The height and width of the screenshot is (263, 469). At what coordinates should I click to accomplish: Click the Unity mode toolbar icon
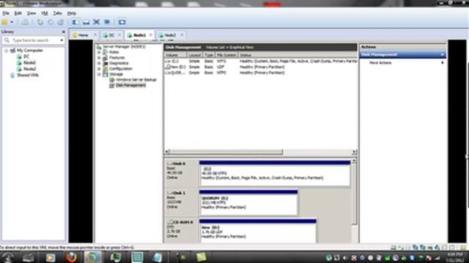107,22
